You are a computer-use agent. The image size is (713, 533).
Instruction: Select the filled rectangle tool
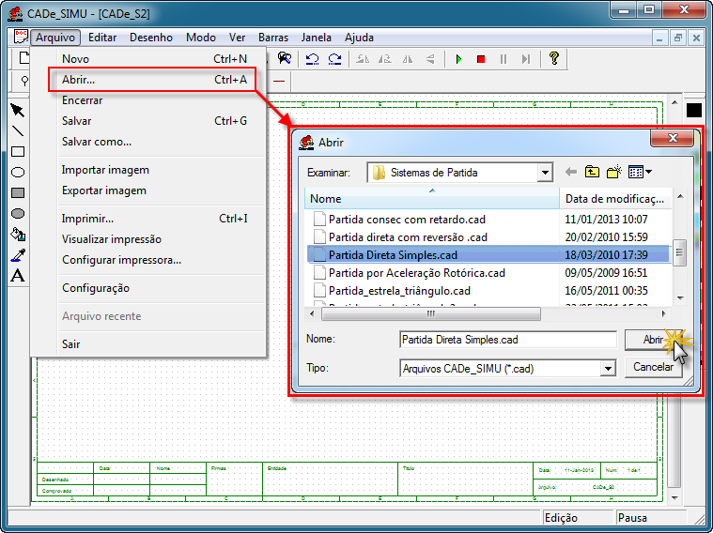pos(18,192)
